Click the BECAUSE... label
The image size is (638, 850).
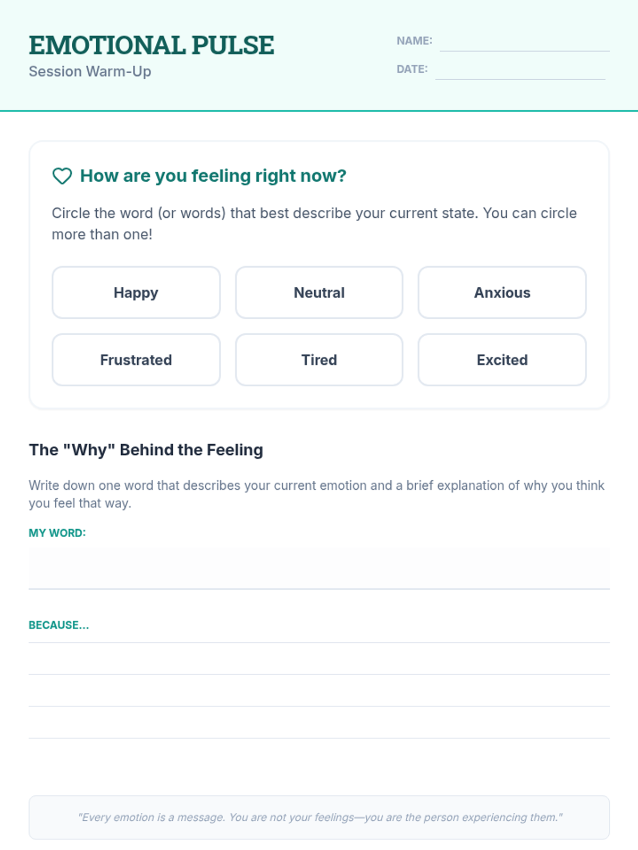tap(58, 625)
